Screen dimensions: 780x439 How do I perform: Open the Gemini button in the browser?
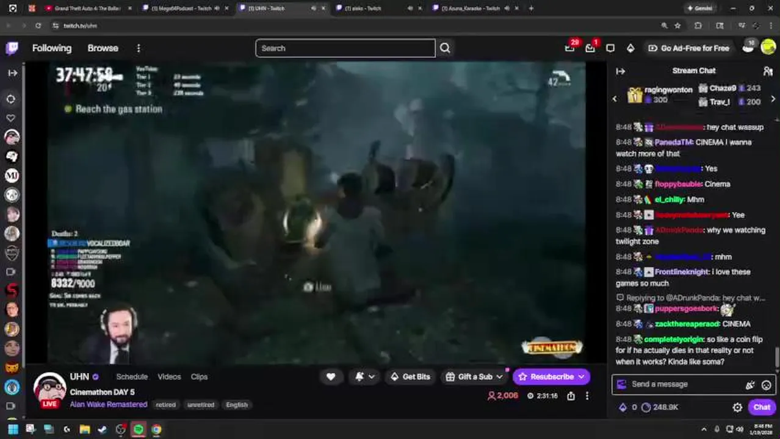(700, 9)
